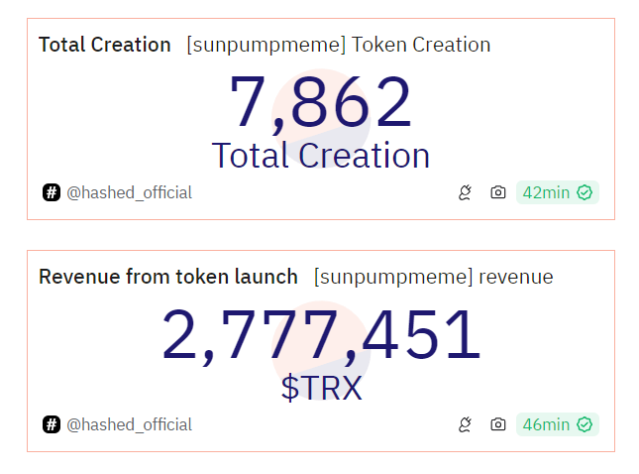Click camera screenshot icon on Total Creation card

498,192
